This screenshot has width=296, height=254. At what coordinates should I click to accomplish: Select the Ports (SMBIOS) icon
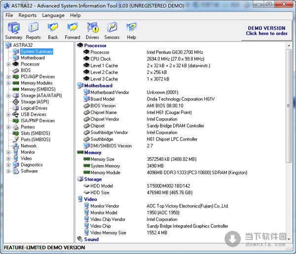pyautogui.click(x=16, y=140)
